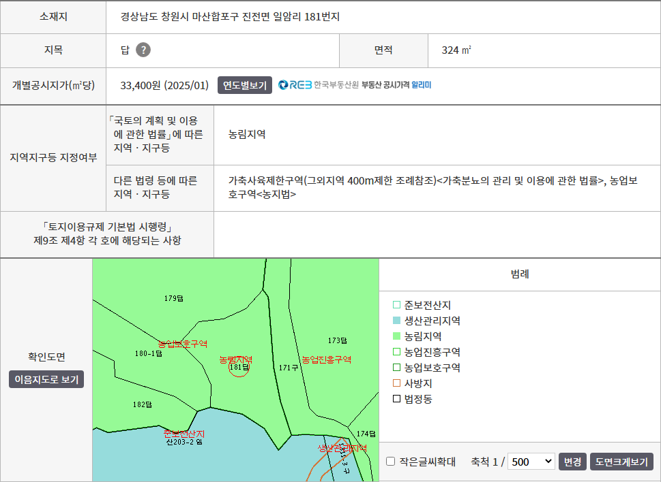Click the 준보전산지 legend box icon
Viewport: 661px width, 482px height.
(396, 305)
